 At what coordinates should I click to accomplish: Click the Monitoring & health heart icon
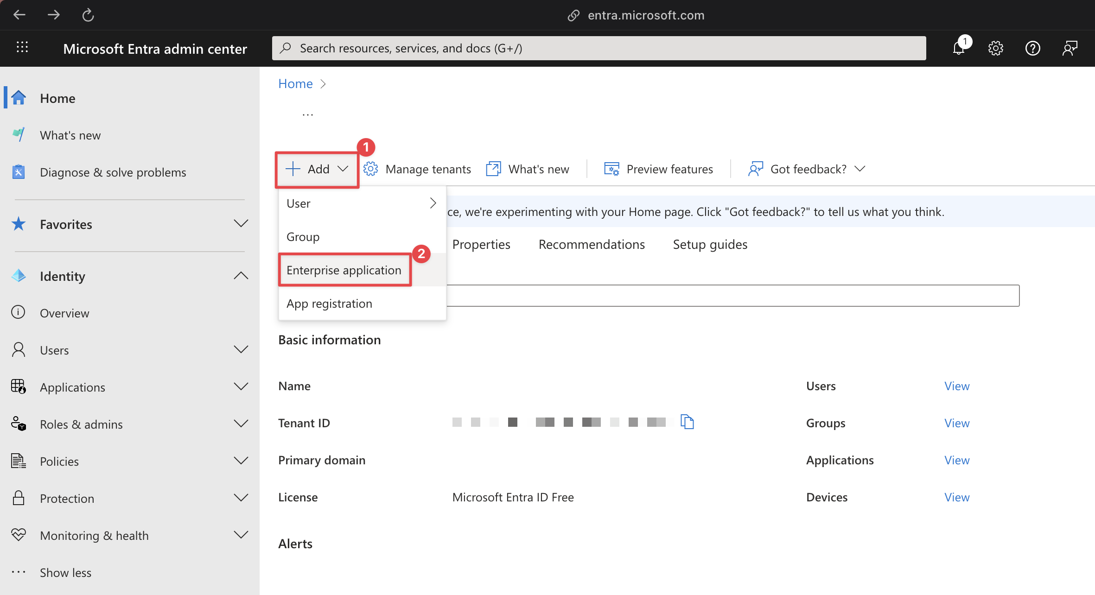click(19, 535)
